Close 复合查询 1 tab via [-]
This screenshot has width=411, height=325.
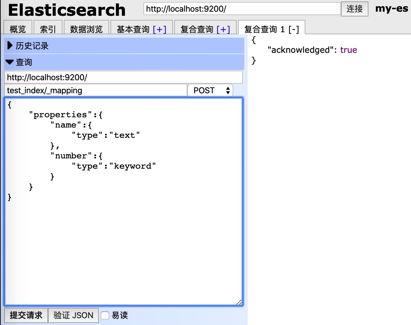point(294,29)
